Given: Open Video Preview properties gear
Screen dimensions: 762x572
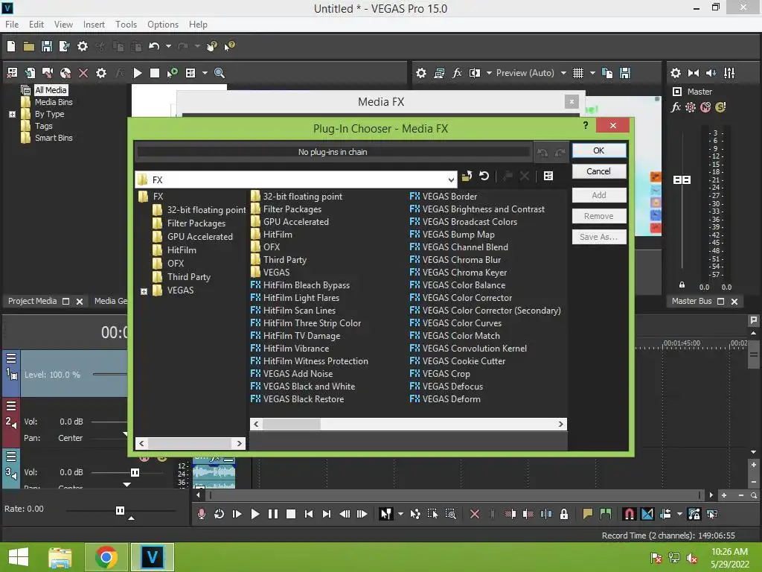Looking at the screenshot, I should (x=421, y=73).
